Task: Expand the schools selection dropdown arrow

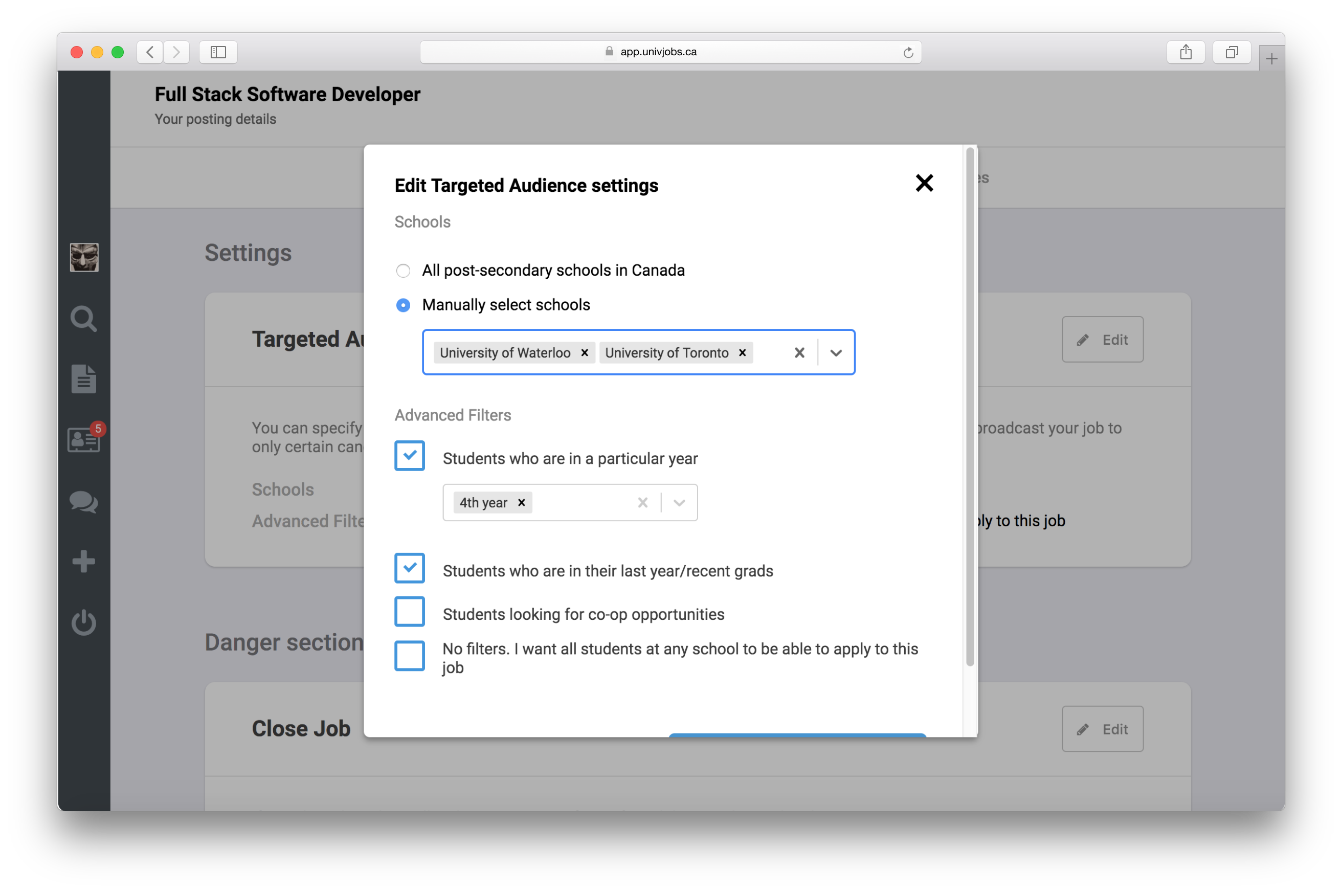Action: click(835, 353)
